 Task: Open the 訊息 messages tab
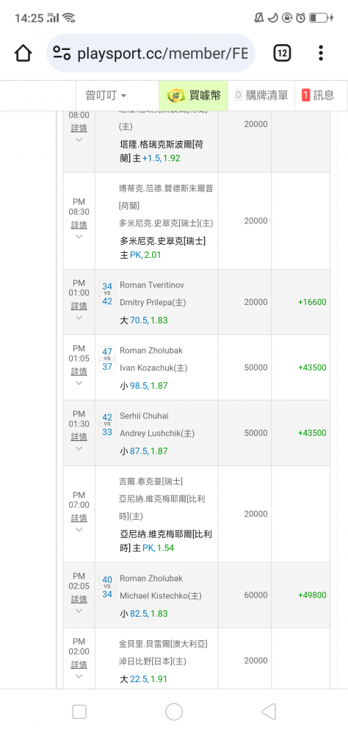coord(318,96)
